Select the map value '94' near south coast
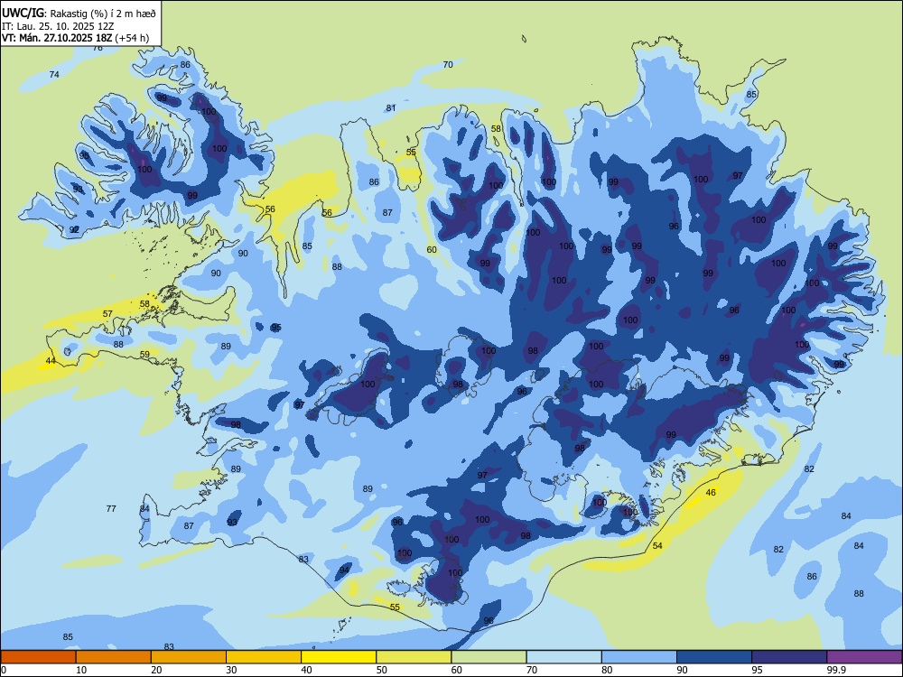The image size is (903, 677). click(344, 570)
